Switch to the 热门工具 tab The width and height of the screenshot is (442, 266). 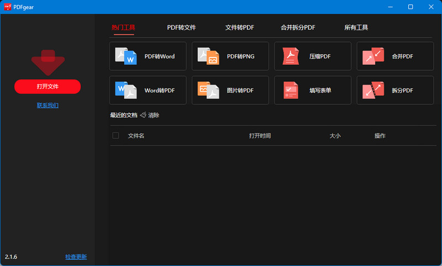point(123,28)
